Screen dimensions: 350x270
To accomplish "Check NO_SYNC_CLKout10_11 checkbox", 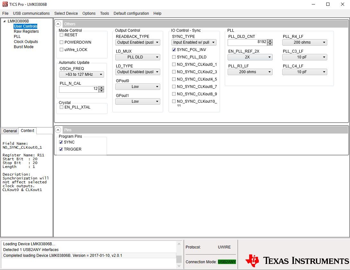I will [174, 101].
